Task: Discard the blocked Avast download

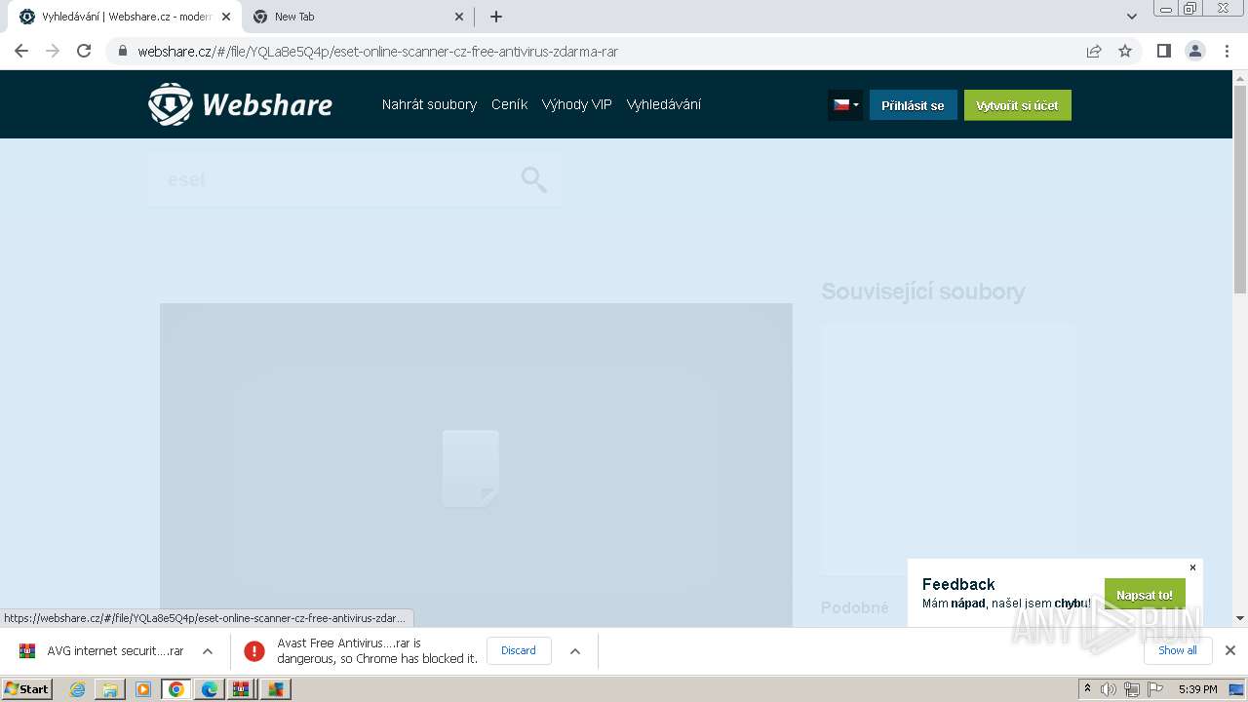Action: (x=519, y=650)
